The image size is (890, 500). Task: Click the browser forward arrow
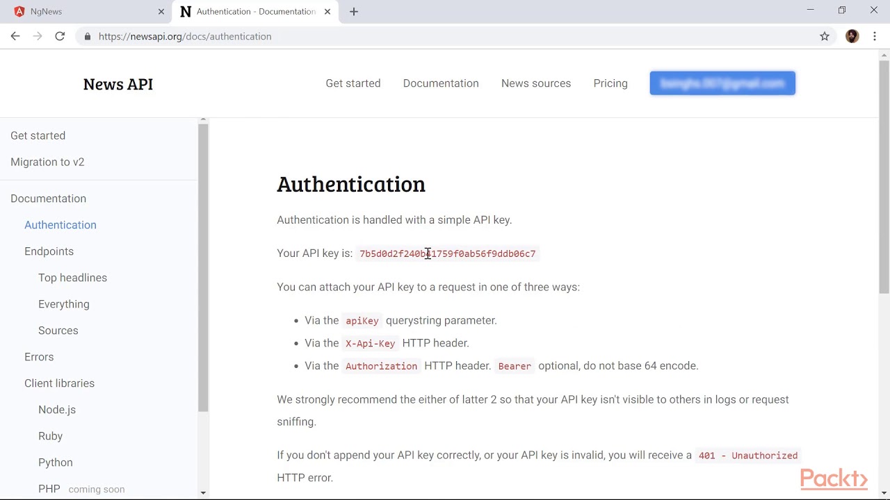coord(38,36)
